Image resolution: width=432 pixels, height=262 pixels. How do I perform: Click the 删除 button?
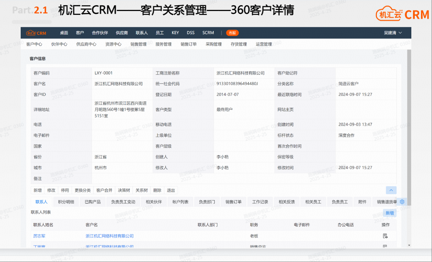157,190
